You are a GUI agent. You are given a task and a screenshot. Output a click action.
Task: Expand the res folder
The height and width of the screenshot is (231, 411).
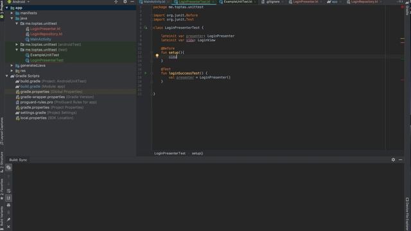coord(12,71)
